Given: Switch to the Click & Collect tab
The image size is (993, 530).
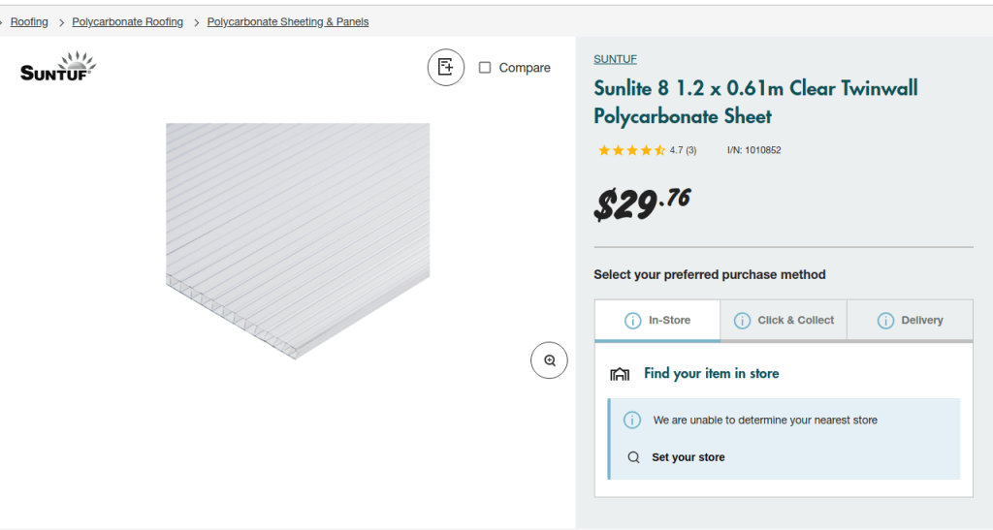Looking at the screenshot, I should [x=795, y=321].
